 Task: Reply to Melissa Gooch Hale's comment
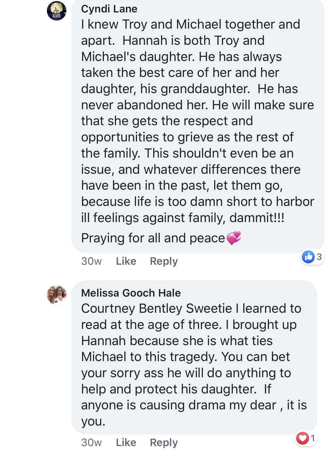(164, 443)
